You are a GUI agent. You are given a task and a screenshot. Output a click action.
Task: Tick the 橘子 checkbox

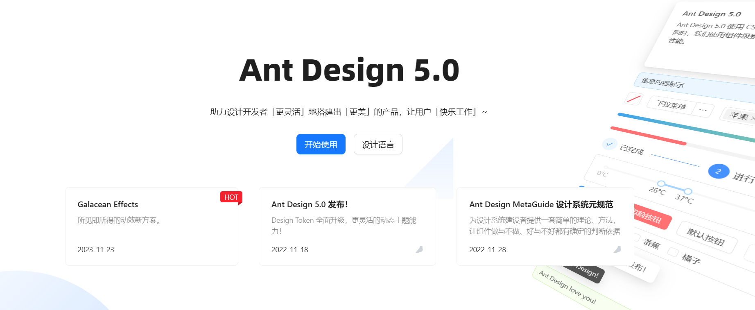(x=673, y=252)
